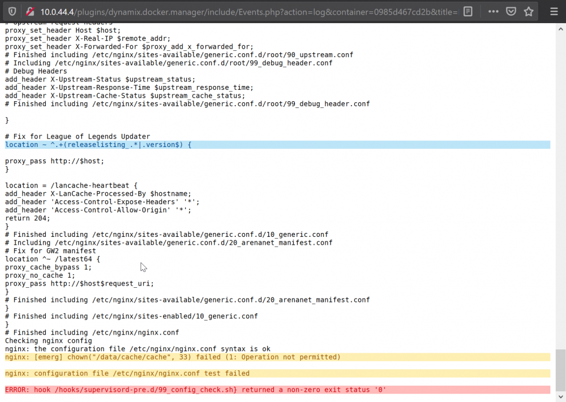
Task: Click 'Including ... 20_arenanet_manifest.conf' line
Action: pyautogui.click(x=169, y=243)
